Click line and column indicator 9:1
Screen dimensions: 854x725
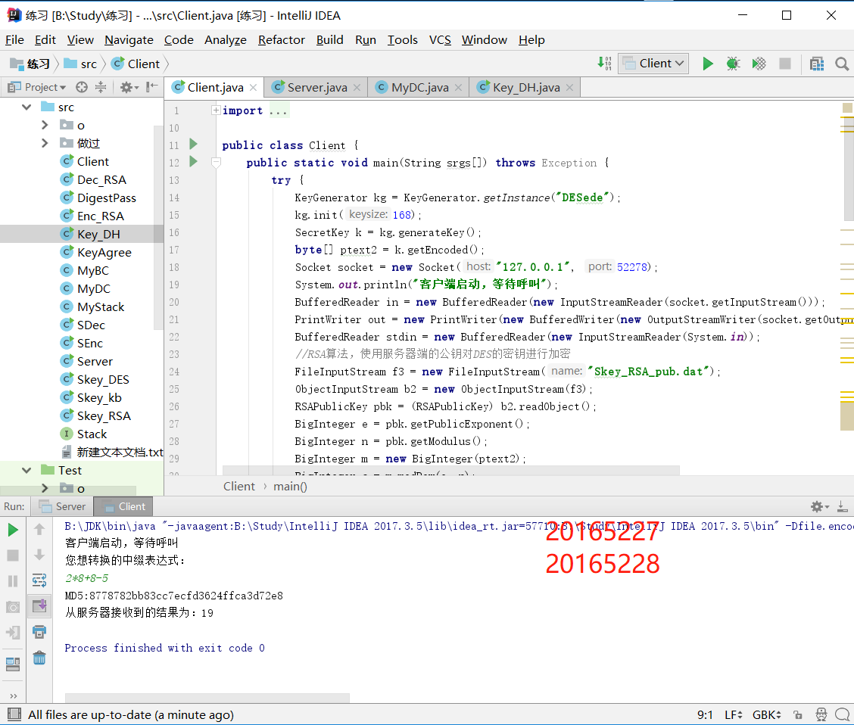click(705, 714)
